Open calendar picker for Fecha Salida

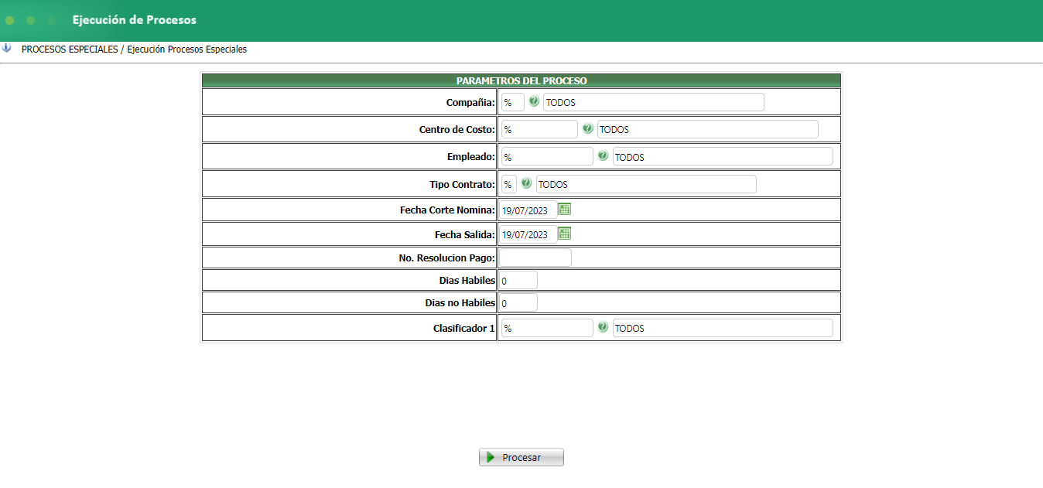click(x=565, y=234)
